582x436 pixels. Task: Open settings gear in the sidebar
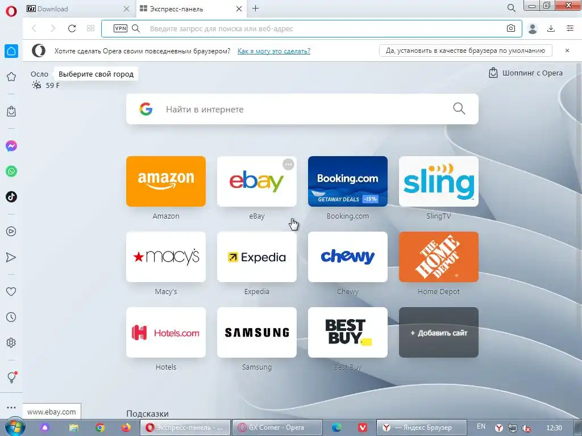coord(11,342)
